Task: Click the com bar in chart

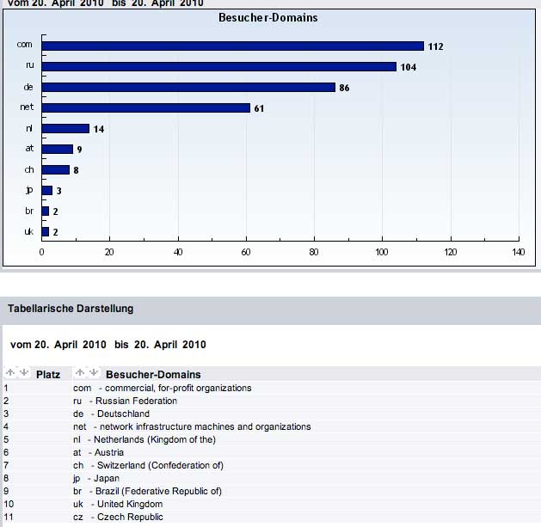Action: click(x=232, y=46)
